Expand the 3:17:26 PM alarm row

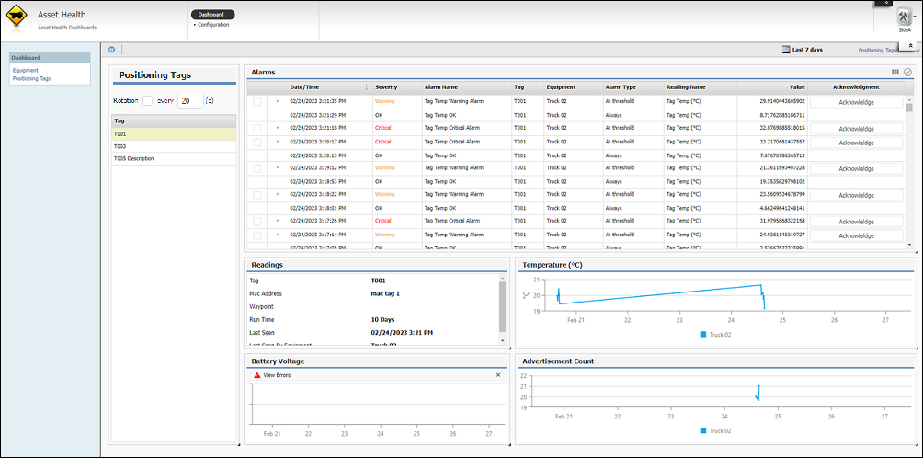pyautogui.click(x=278, y=221)
